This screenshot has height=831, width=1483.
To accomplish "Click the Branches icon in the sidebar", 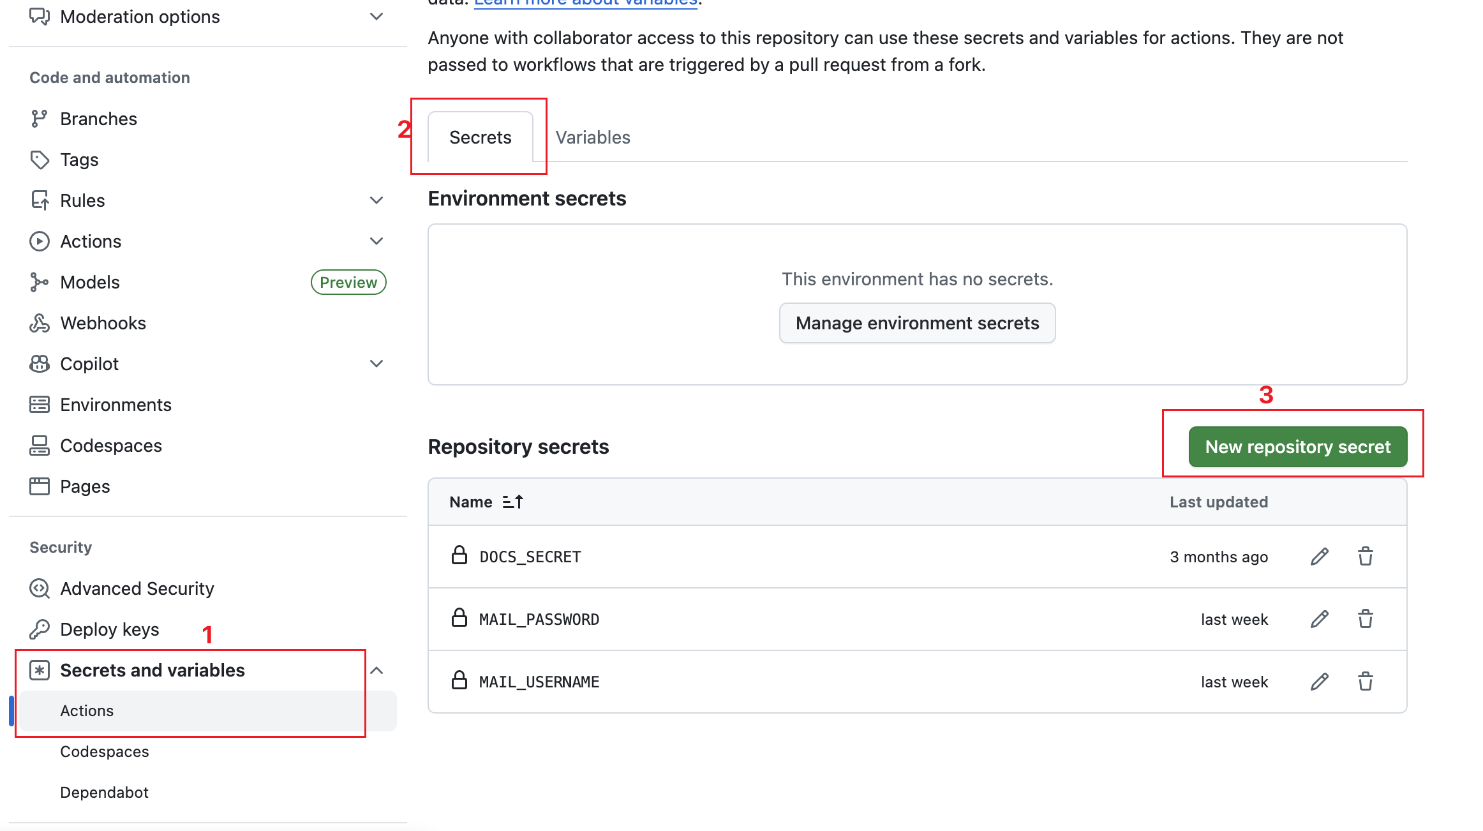I will (40, 118).
